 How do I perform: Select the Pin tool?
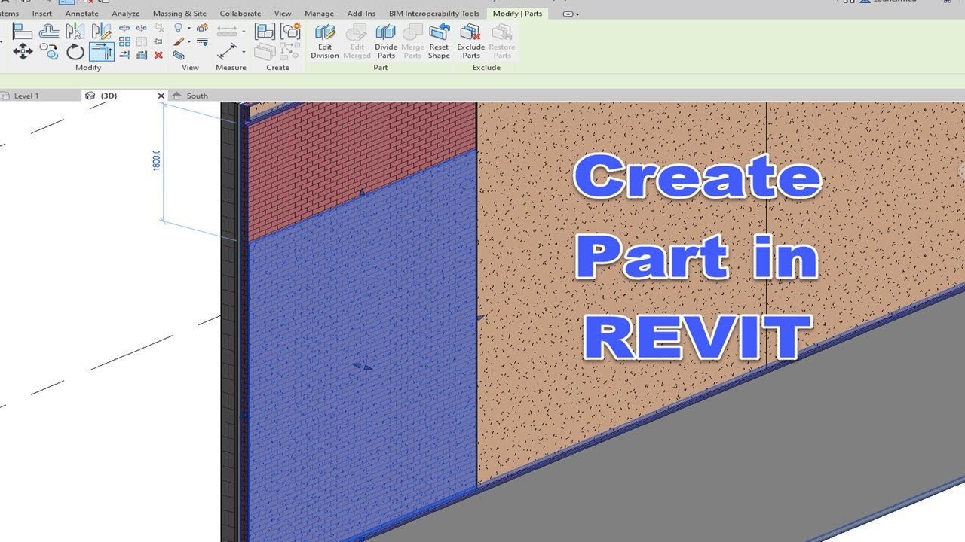pyautogui.click(x=158, y=41)
